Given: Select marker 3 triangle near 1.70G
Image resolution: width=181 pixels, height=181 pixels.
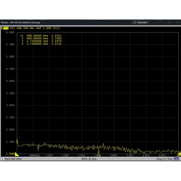Looking at the screenshot, I should click(98, 151).
